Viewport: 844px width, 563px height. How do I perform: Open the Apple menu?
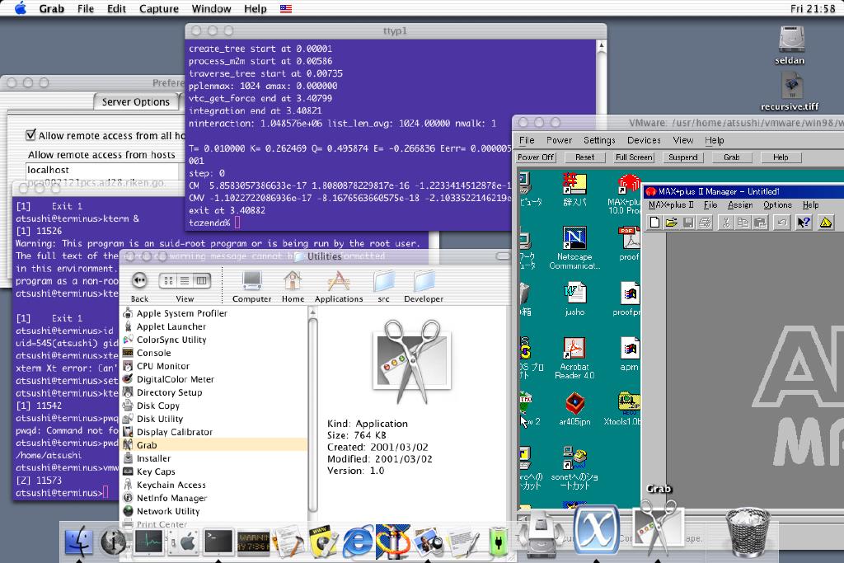point(21,8)
